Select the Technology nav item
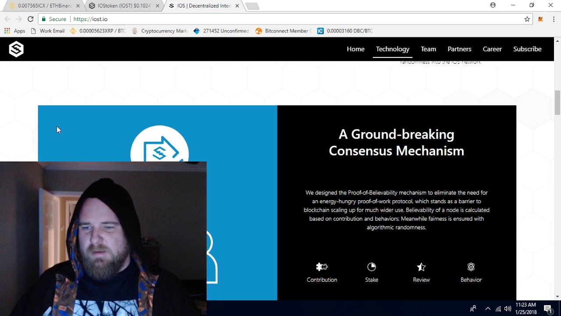 (x=393, y=49)
